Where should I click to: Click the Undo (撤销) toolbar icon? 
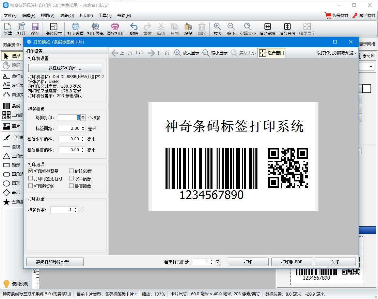tap(134, 29)
